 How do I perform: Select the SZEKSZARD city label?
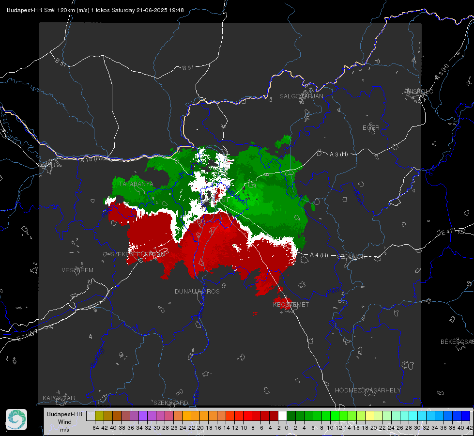(x=171, y=403)
